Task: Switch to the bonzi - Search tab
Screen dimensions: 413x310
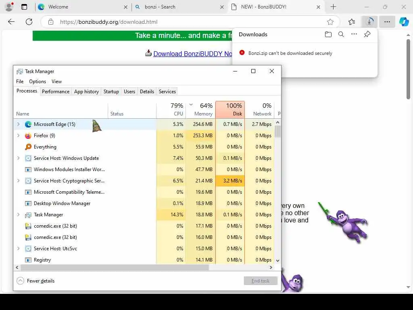Action: click(x=179, y=7)
